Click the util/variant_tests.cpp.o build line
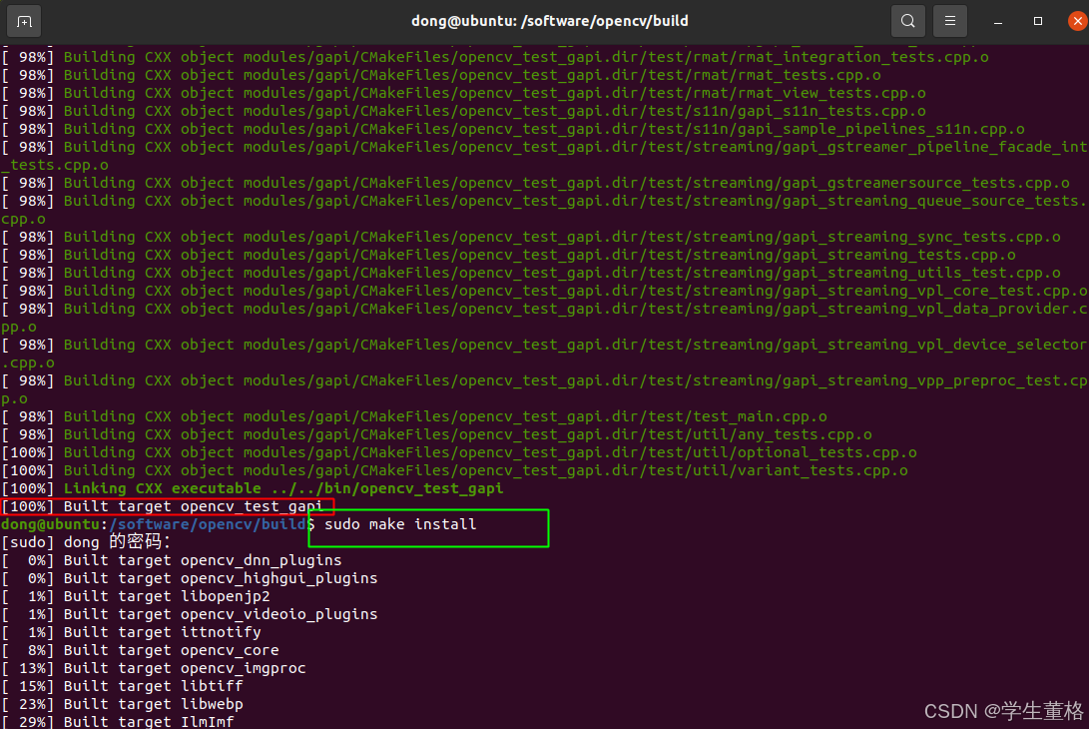The width and height of the screenshot is (1089, 729). (455, 470)
